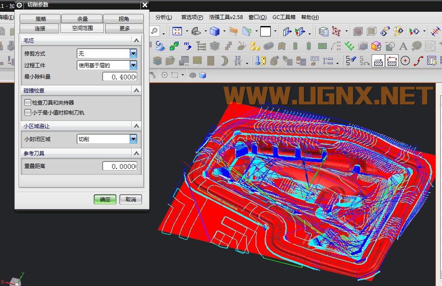Collapse the 毛坯 section
This screenshot has height=286, width=442.
tap(136, 40)
